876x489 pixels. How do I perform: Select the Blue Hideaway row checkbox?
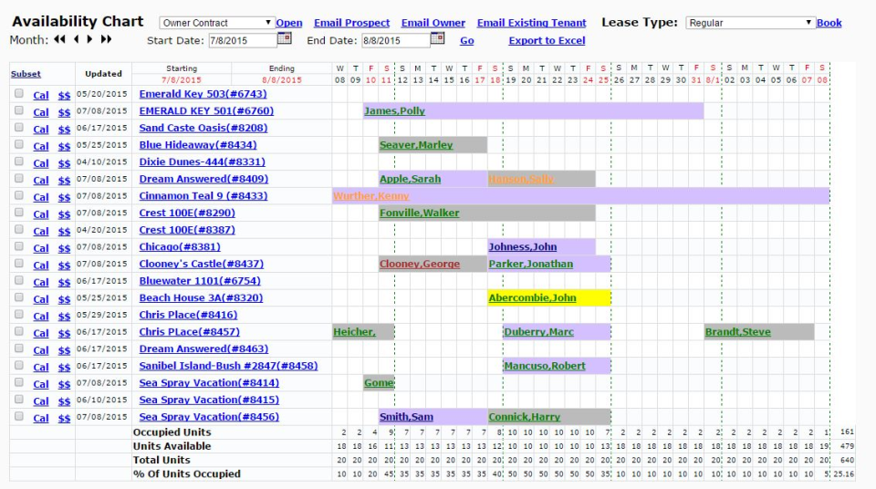19,144
